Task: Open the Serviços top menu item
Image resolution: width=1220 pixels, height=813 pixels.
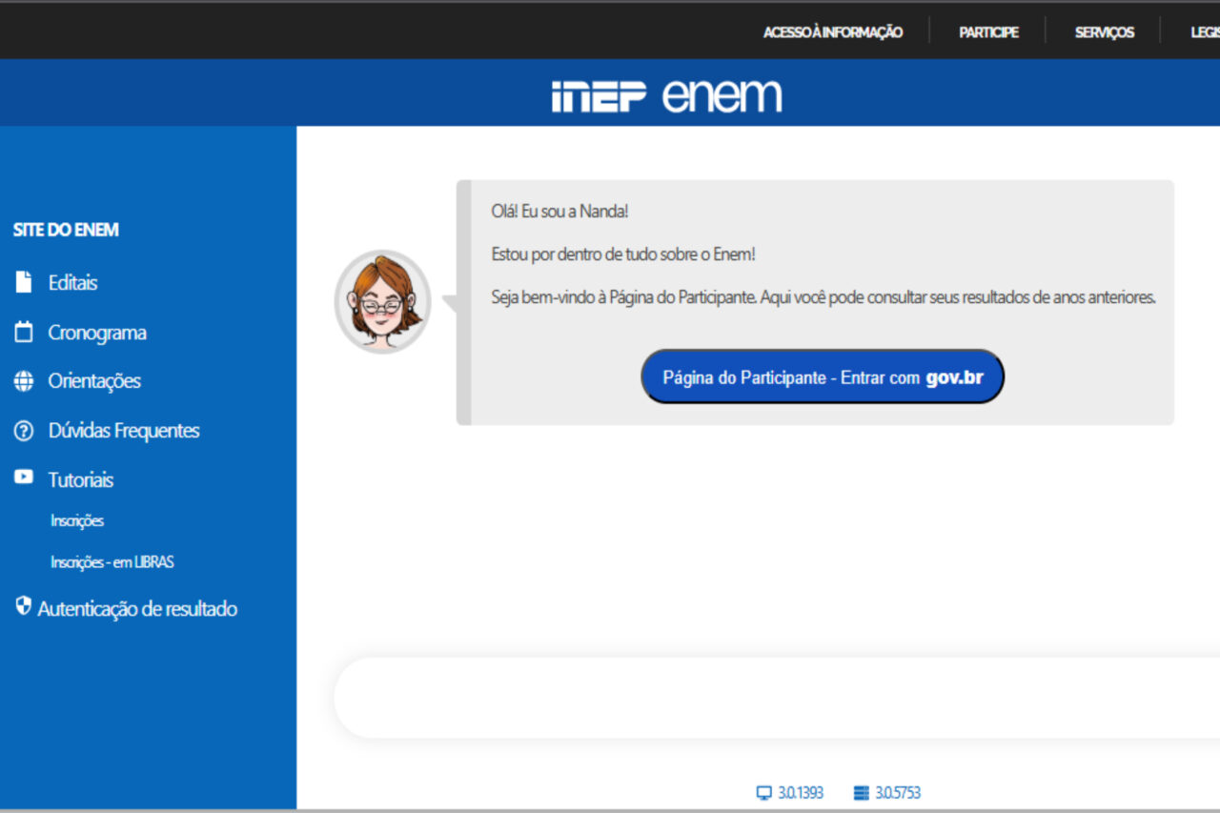Action: coord(1104,32)
